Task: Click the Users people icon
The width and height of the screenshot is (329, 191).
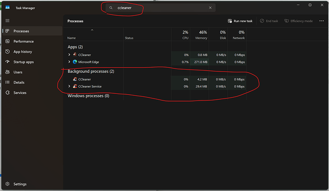Action: (8, 72)
